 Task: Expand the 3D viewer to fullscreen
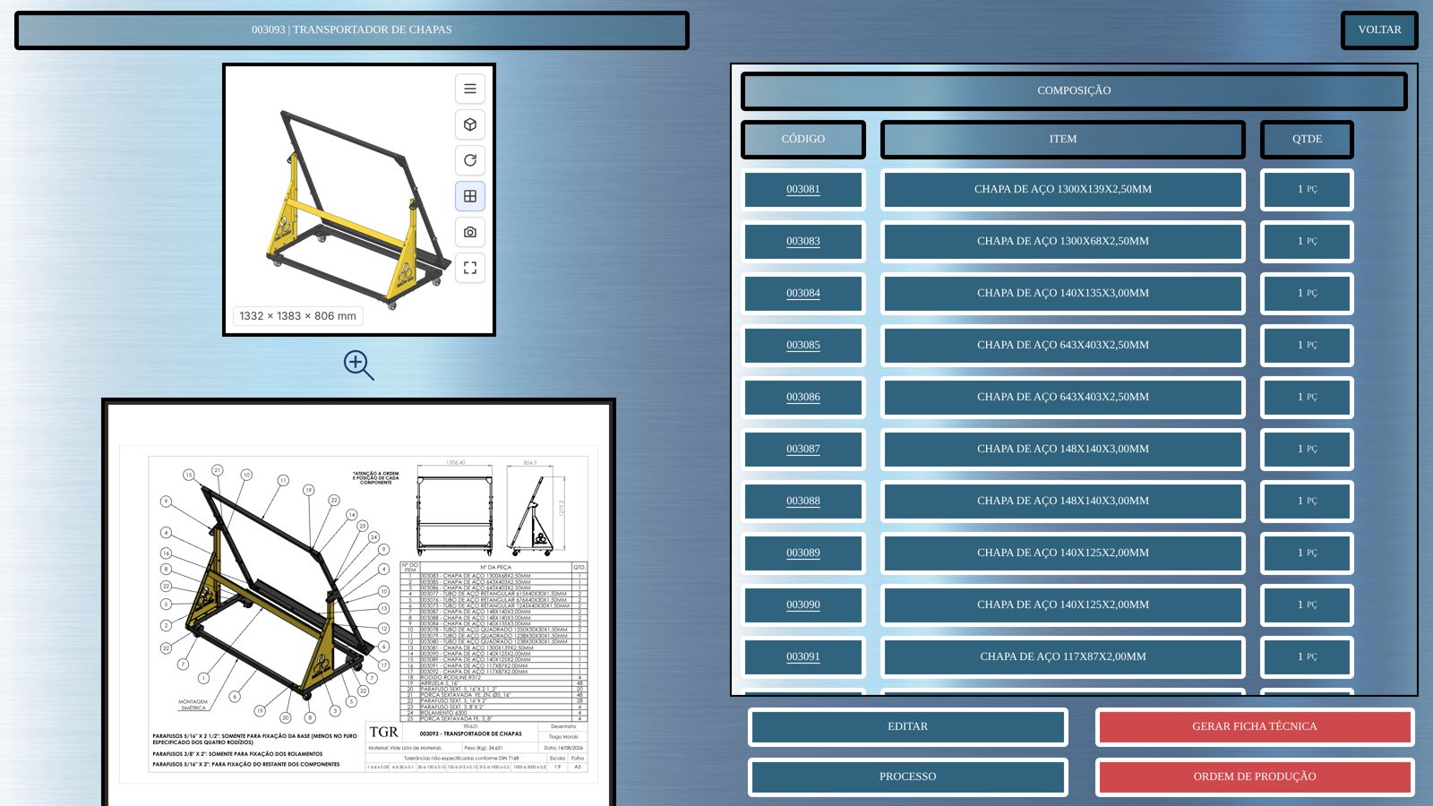(x=470, y=268)
